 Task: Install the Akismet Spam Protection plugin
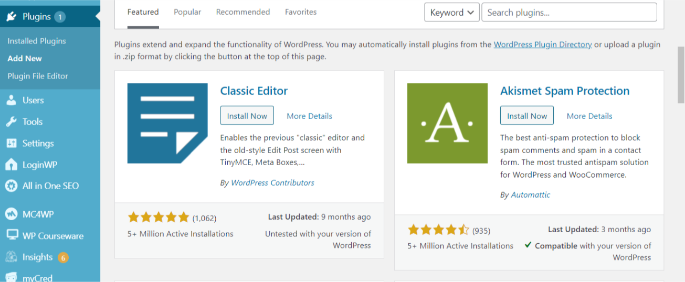pyautogui.click(x=527, y=116)
